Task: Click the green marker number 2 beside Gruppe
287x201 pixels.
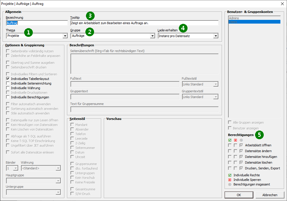Action: point(90,32)
